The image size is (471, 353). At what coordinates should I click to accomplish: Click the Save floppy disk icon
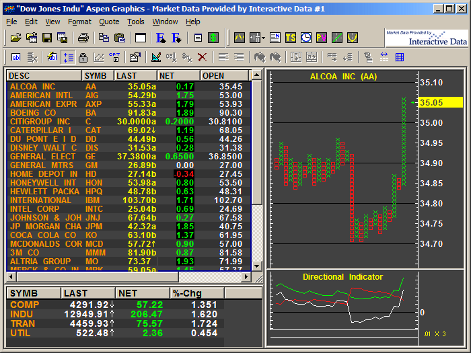pyautogui.click(x=47, y=38)
